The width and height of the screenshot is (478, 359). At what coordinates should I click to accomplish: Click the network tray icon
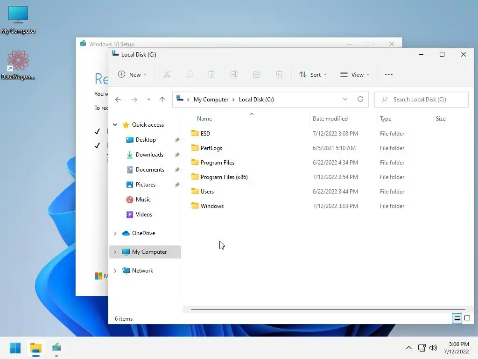click(422, 348)
